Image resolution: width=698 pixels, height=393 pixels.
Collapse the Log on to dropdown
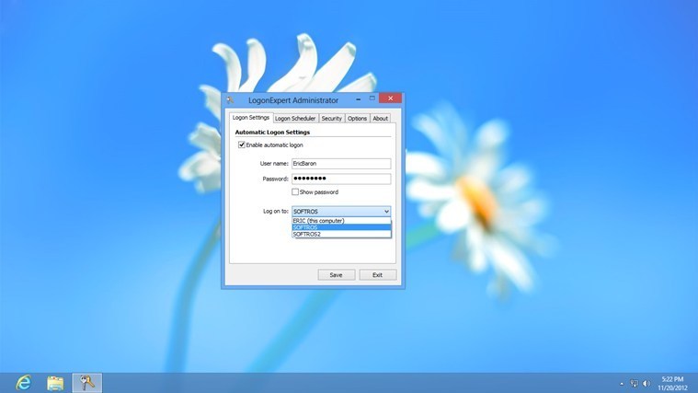click(385, 211)
